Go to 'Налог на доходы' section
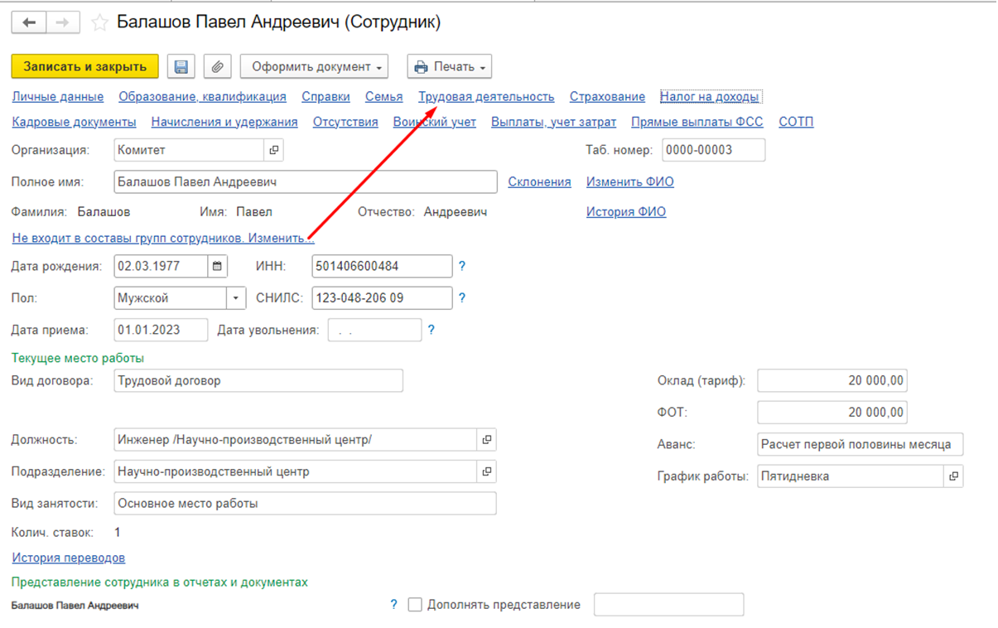 click(x=709, y=97)
